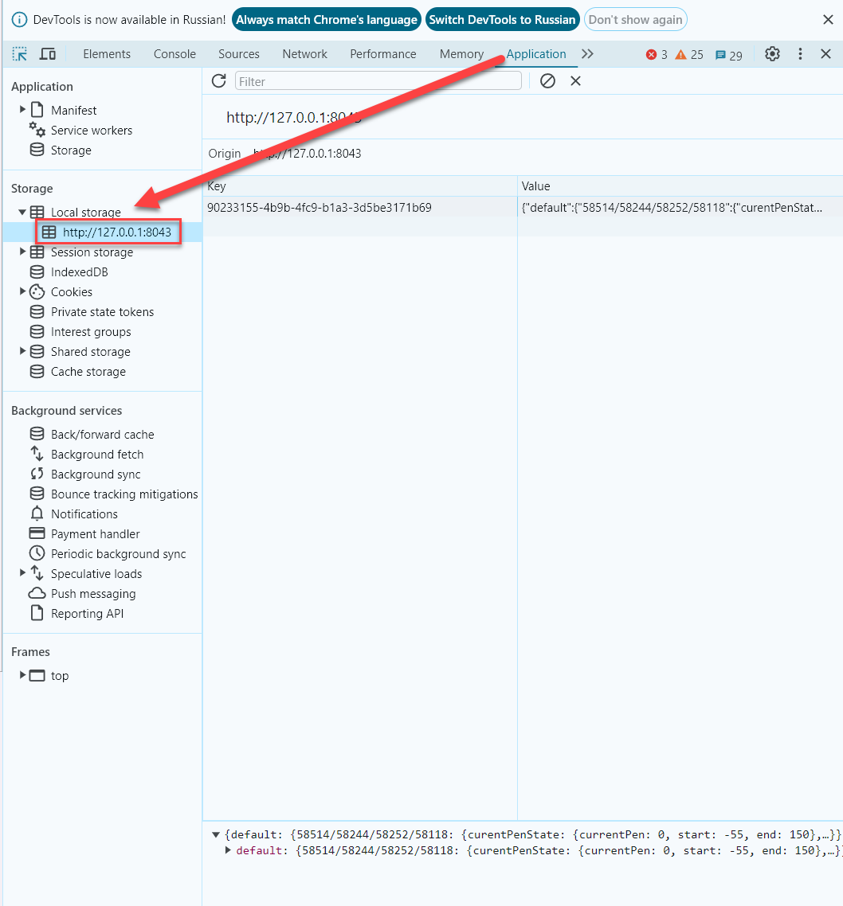843x906 pixels.
Task: Open the DevTools three-dot menu
Action: [x=801, y=54]
